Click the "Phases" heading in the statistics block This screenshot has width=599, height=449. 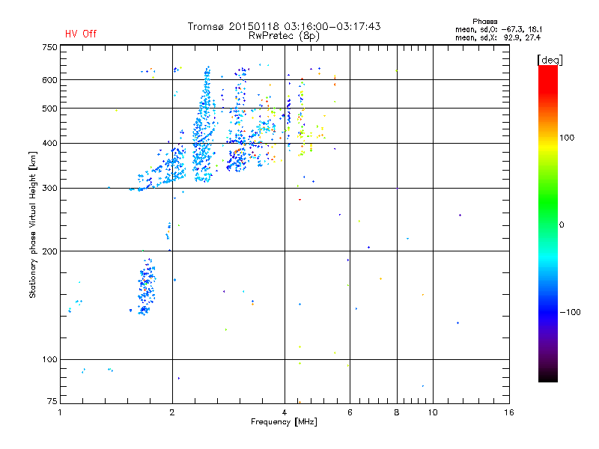click(484, 22)
